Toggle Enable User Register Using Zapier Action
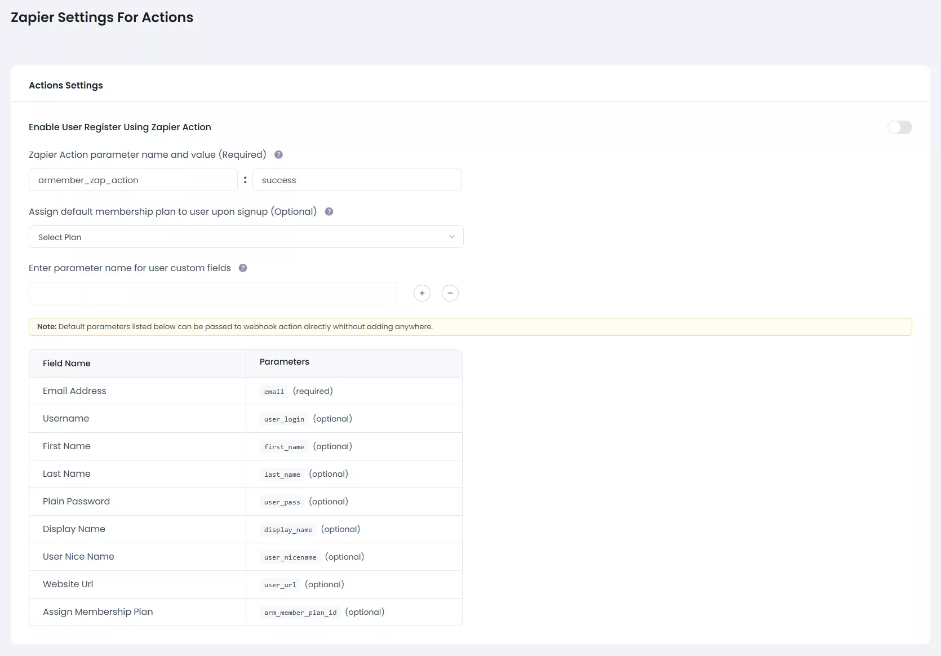Viewport: 941px width, 656px height. click(x=899, y=127)
